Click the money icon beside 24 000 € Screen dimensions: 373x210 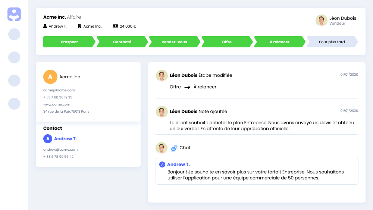(x=115, y=26)
